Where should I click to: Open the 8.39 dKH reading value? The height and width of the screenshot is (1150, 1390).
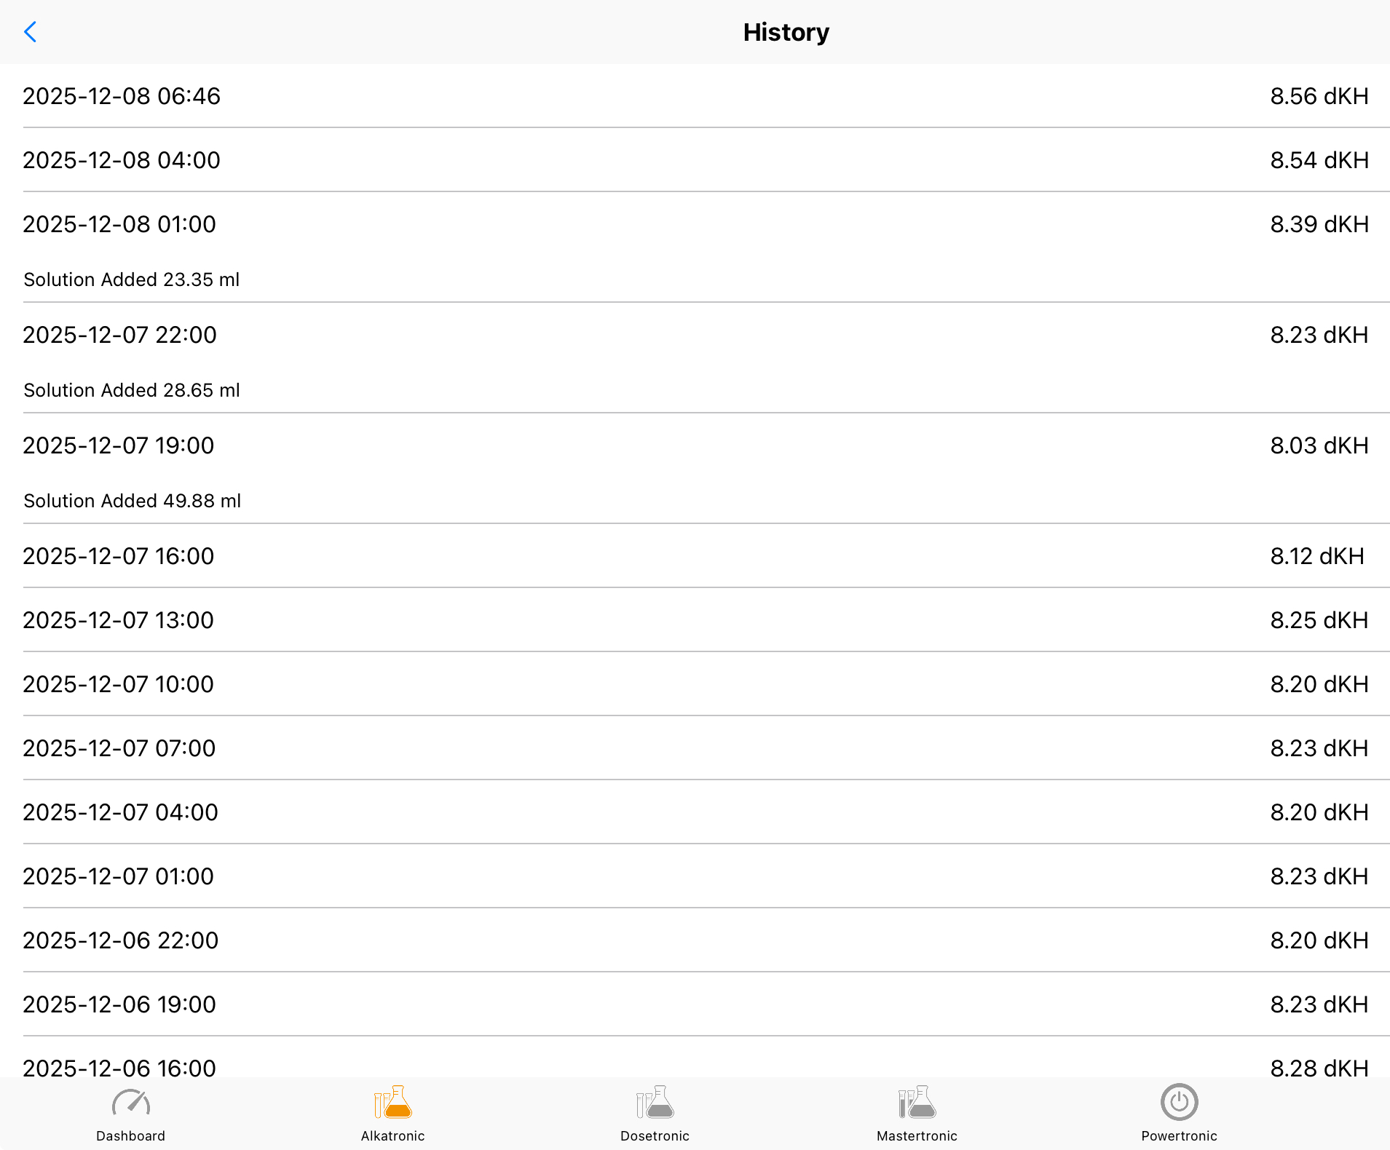click(1319, 224)
